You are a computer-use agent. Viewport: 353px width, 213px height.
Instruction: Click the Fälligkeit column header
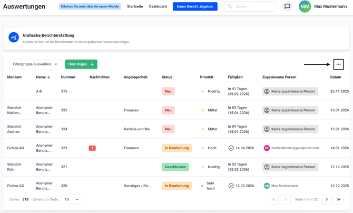[235, 78]
